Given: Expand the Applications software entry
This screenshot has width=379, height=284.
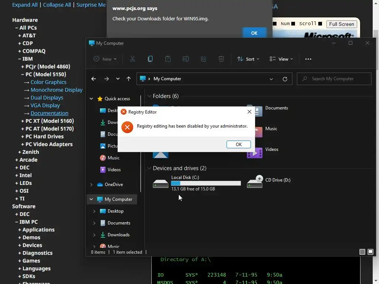Looking at the screenshot, I should pyautogui.click(x=36, y=230).
